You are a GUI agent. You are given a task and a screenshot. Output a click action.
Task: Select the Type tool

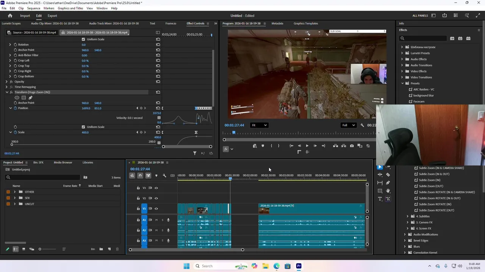tap(380, 199)
